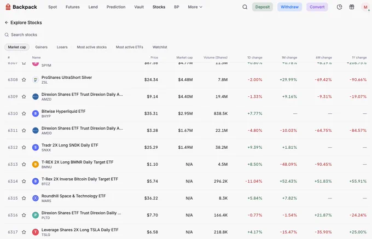Click BHYP logo icon
This screenshot has height=239, width=372.
tap(36, 114)
